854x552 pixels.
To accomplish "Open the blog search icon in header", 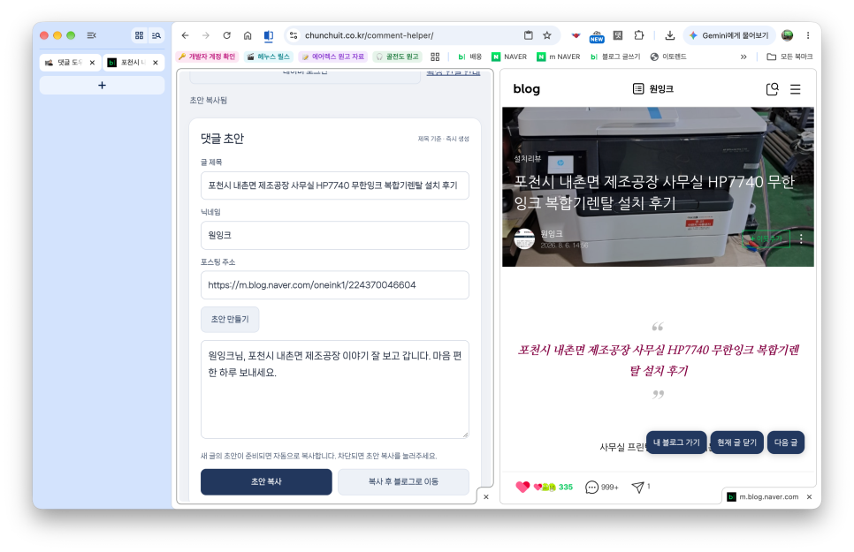I will coord(772,88).
